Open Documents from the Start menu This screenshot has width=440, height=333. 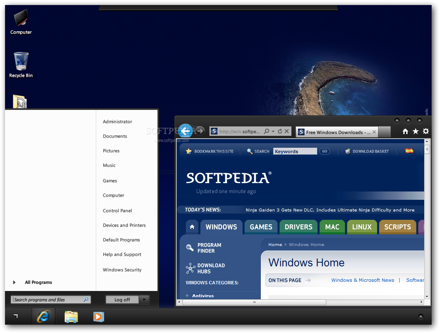(x=115, y=136)
